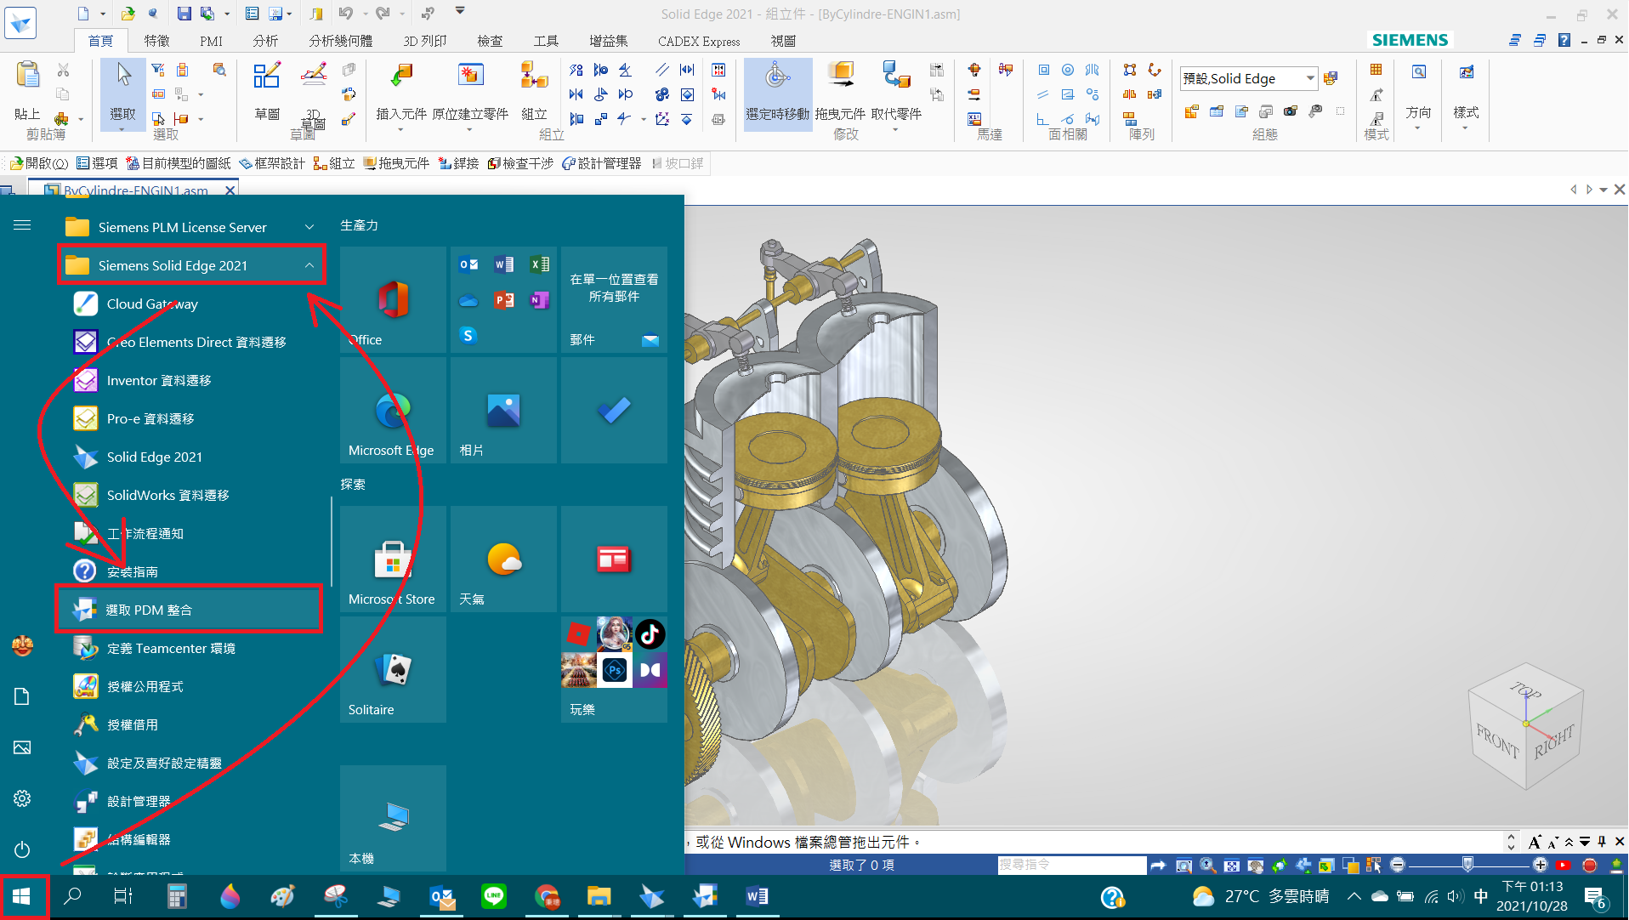Expand the 方向 orientation dropdown

pos(1417,128)
